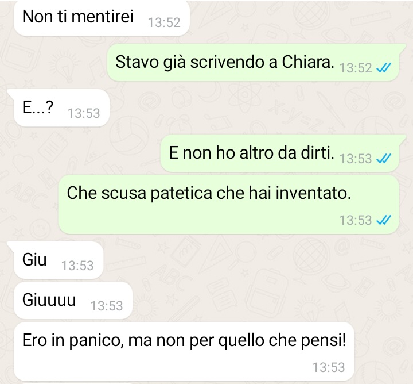Tap the 'E...?' received message
Viewport: 413px width, 384px height.
[61, 108]
